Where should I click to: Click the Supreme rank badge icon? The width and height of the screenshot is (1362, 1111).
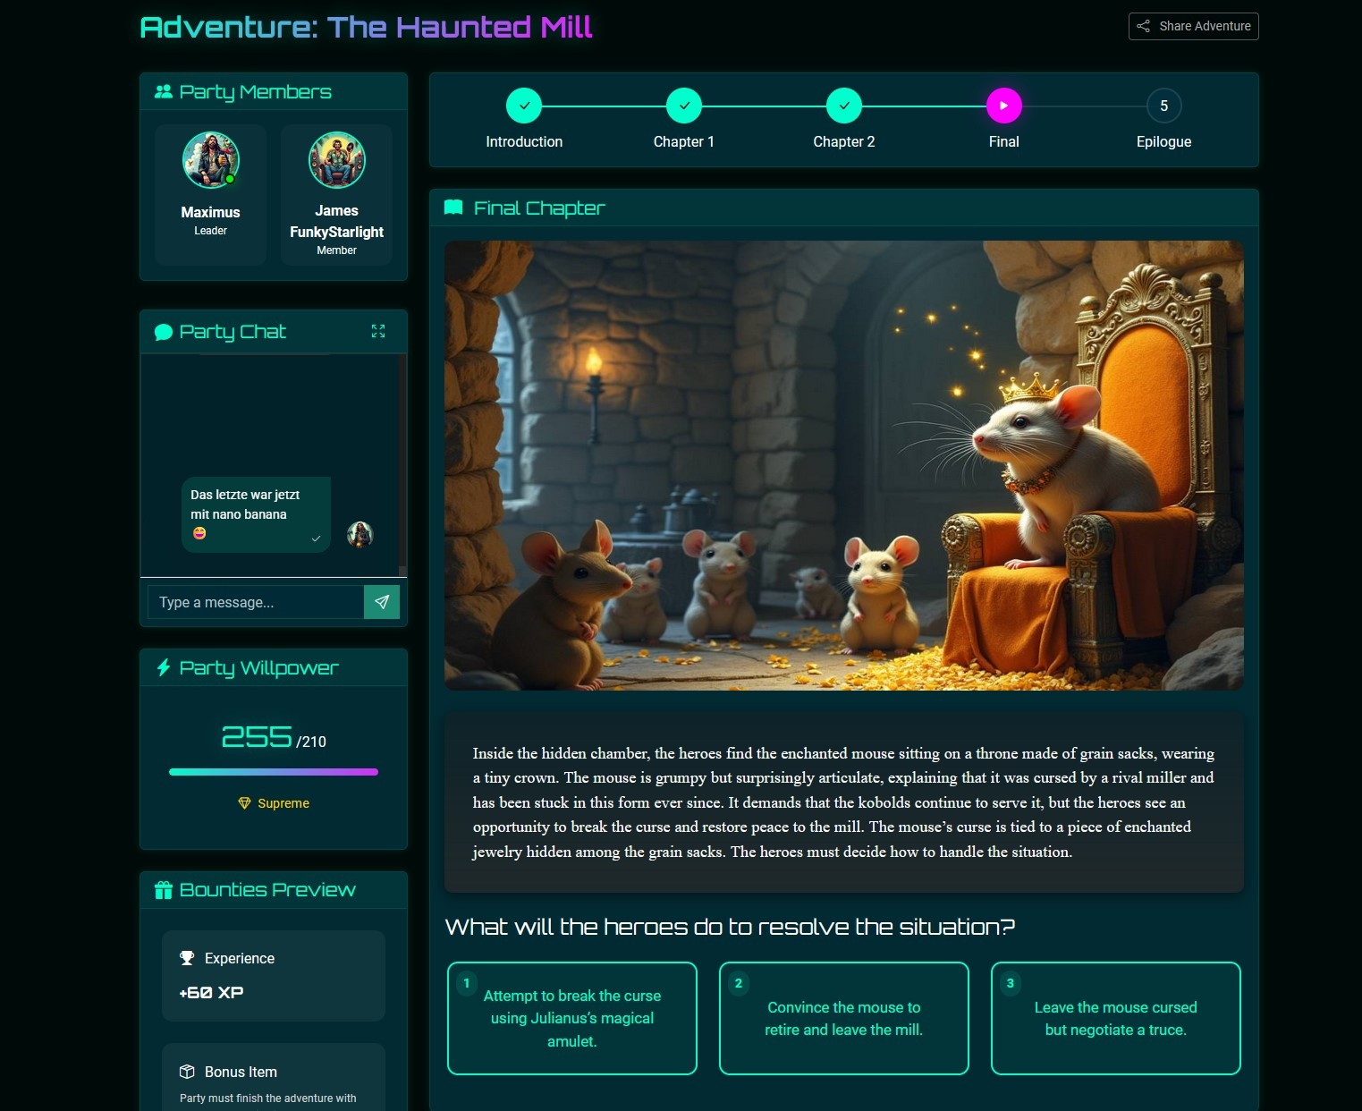[x=245, y=803]
